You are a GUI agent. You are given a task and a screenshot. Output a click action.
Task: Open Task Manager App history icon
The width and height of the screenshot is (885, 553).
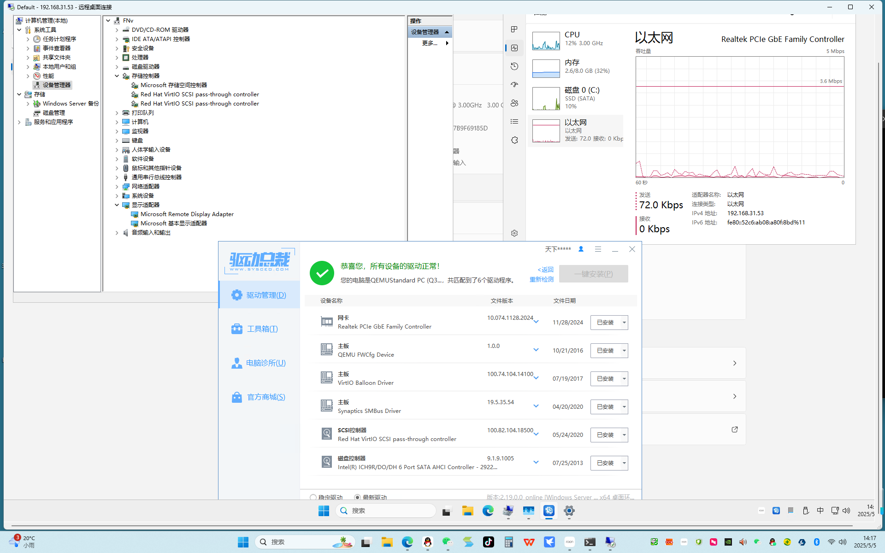point(514,66)
